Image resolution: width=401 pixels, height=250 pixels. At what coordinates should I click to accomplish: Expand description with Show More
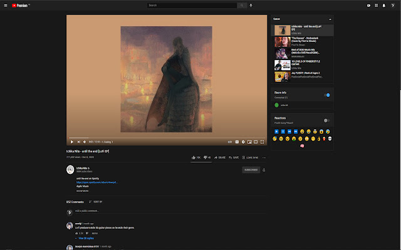pyautogui.click(x=82, y=191)
